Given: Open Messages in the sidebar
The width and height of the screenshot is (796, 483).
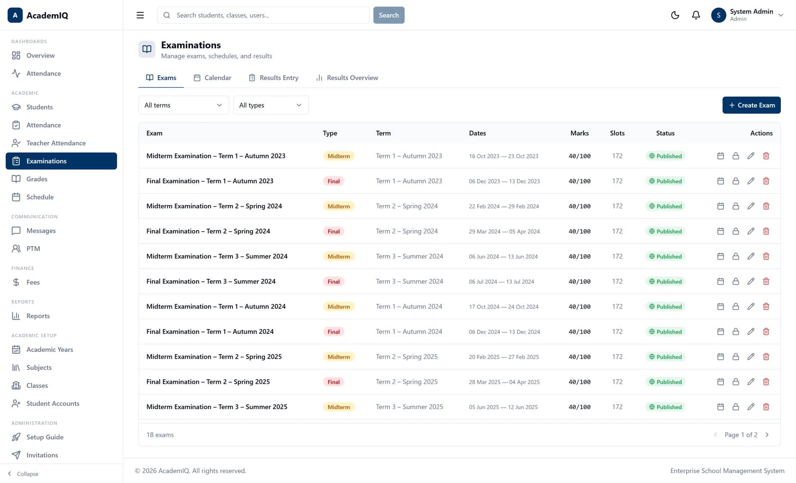Looking at the screenshot, I should pyautogui.click(x=61, y=231).
